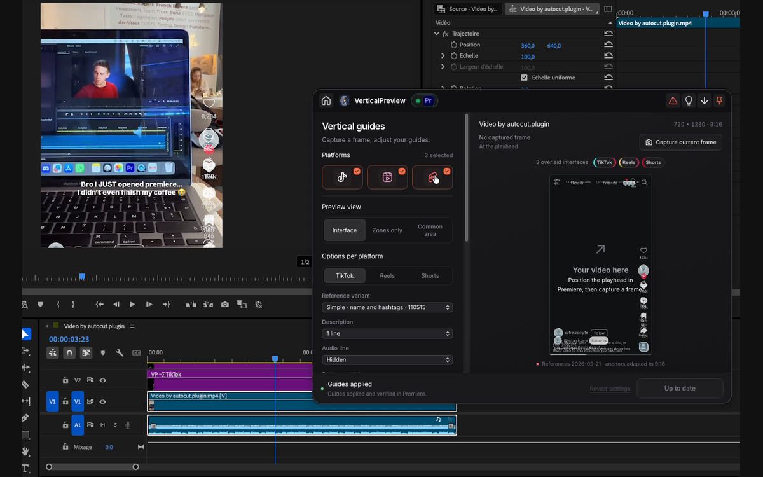Reset the Trajectoire effect

[608, 34]
